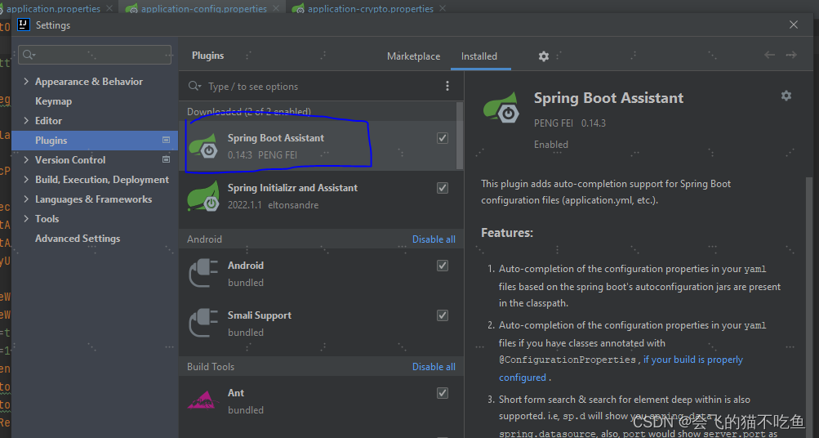Toggle the Ant plugin checkbox
The image size is (819, 438).
coord(443,393)
